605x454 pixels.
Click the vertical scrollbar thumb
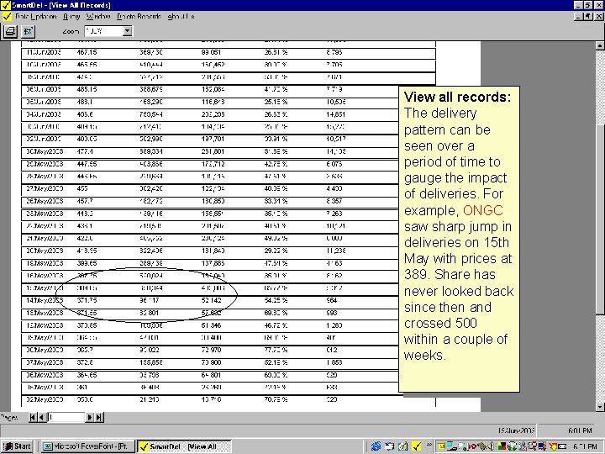pos(600,220)
